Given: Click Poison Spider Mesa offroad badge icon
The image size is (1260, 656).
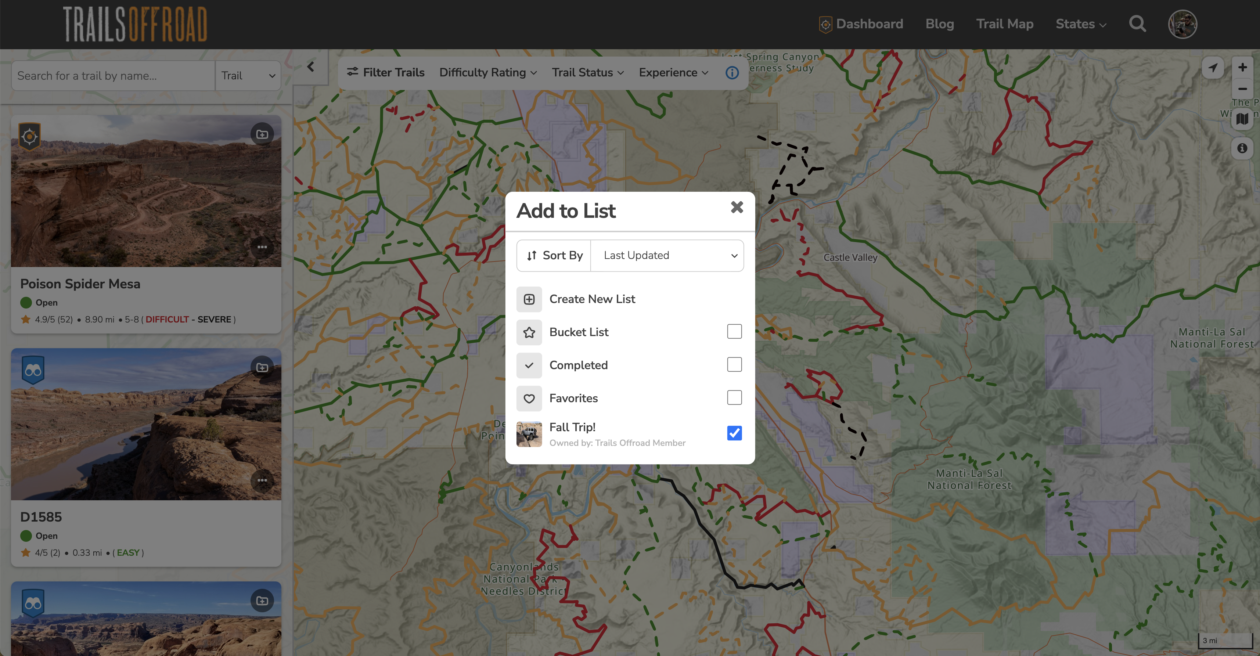Looking at the screenshot, I should [x=29, y=136].
